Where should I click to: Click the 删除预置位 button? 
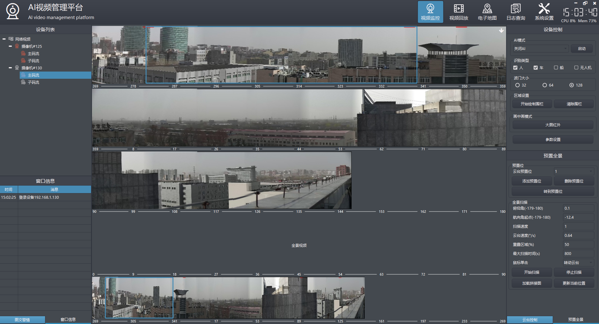point(574,181)
